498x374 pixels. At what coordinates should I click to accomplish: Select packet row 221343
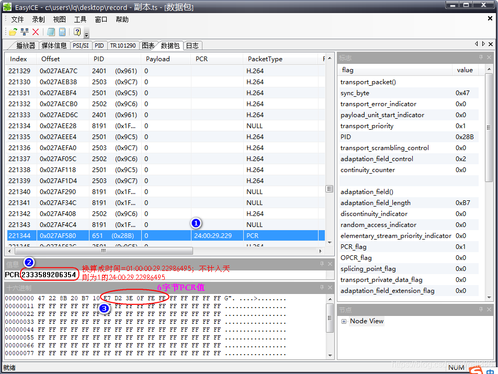point(165,224)
